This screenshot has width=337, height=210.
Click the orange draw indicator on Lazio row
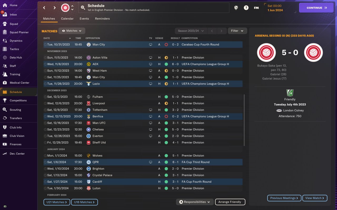tap(166, 84)
